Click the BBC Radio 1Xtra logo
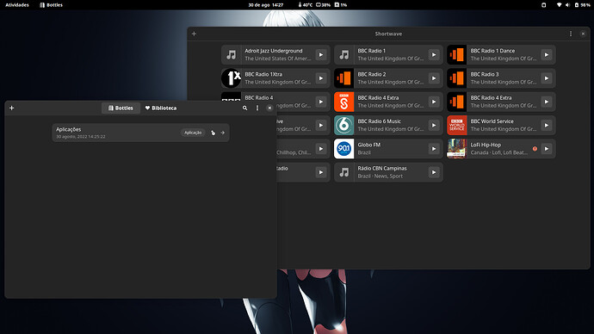The width and height of the screenshot is (594, 334). pyautogui.click(x=231, y=78)
